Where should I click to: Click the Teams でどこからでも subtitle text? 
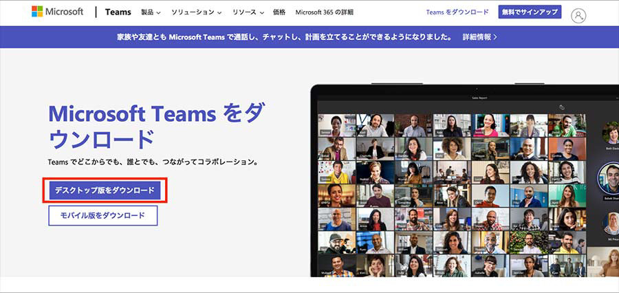(153, 162)
